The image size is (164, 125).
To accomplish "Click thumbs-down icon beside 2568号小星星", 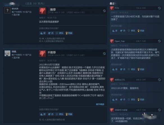I will click(x=112, y=110).
